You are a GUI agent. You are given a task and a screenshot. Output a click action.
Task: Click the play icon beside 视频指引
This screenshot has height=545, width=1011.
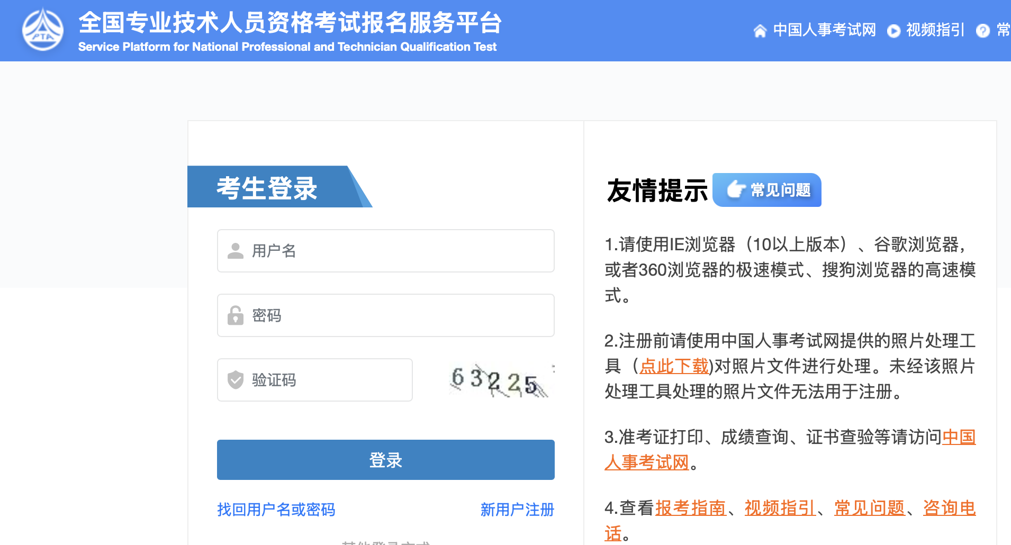point(893,31)
